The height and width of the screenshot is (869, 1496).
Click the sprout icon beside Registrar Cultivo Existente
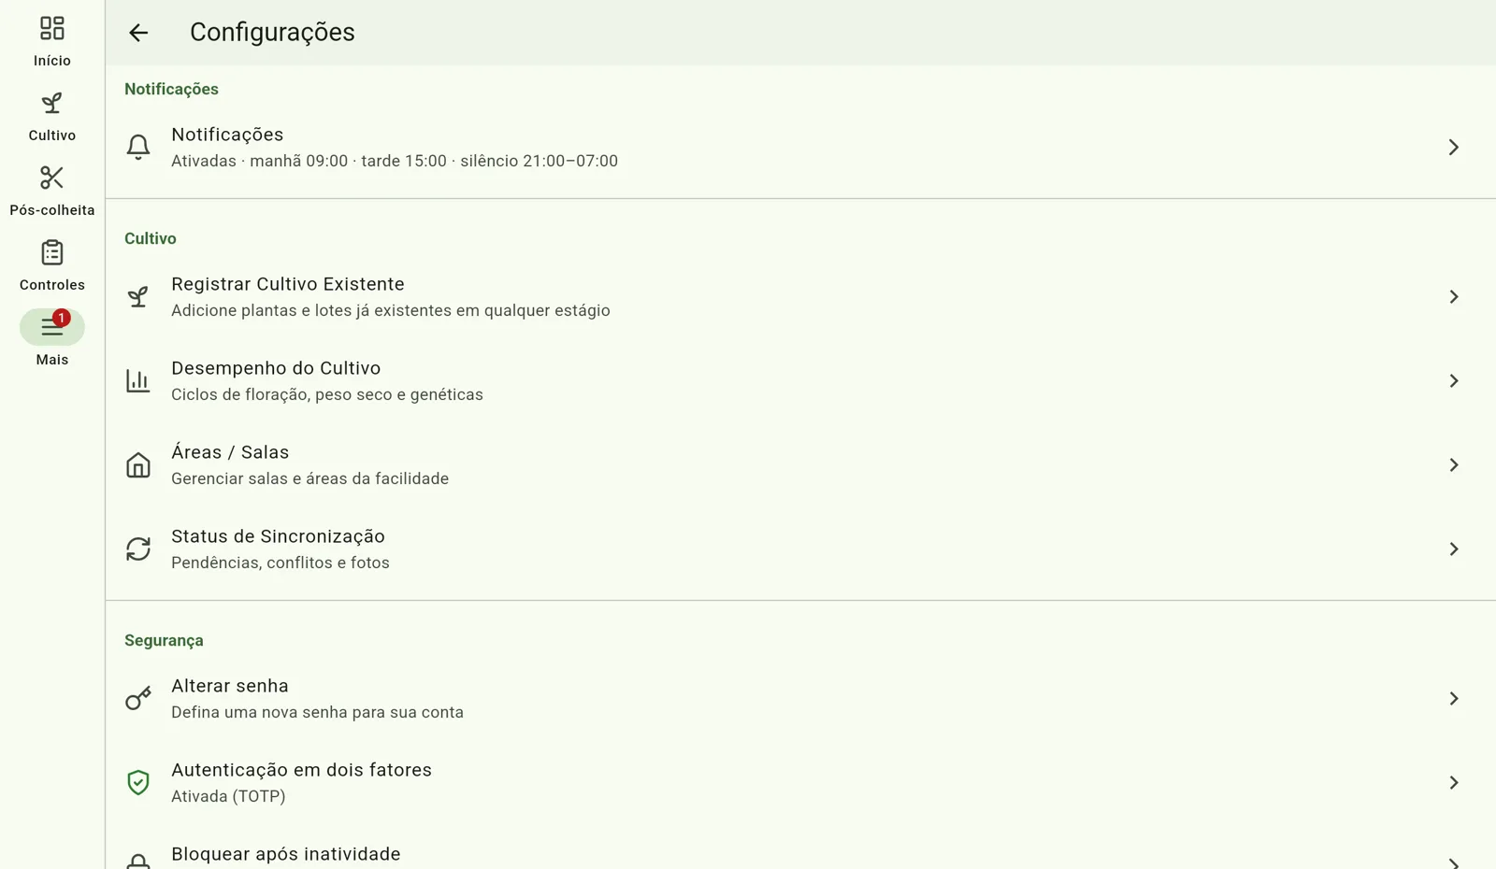click(138, 296)
